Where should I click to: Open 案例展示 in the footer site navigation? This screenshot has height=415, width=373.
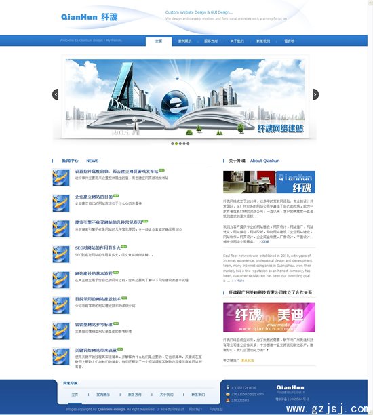(103, 395)
